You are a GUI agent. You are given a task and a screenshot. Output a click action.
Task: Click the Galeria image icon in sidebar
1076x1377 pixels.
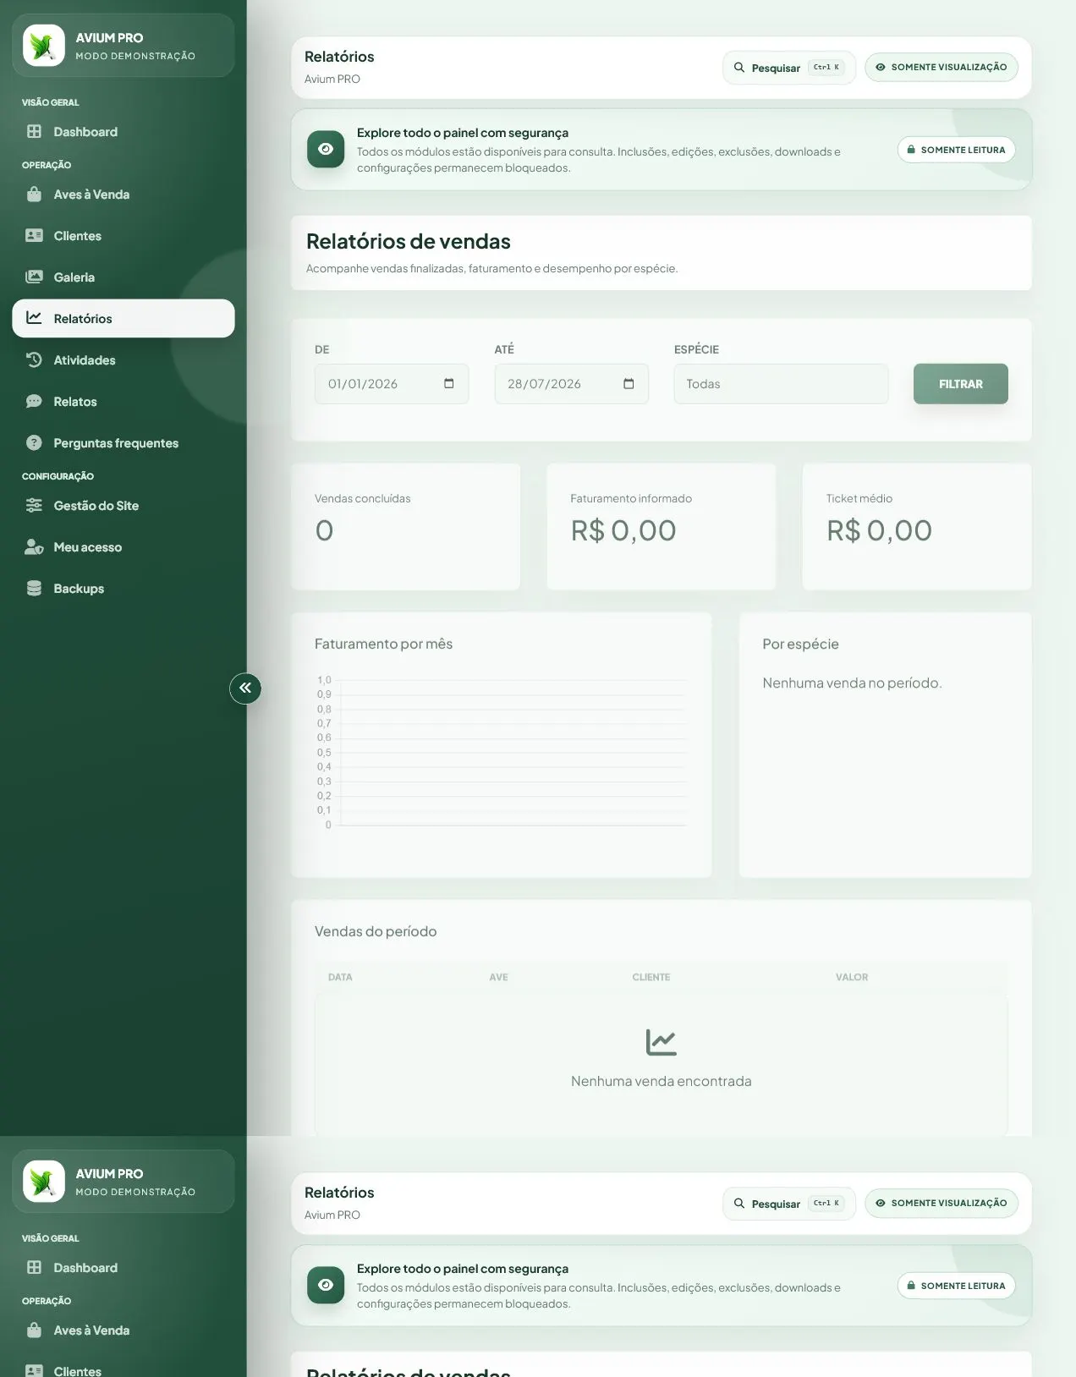[x=34, y=277]
